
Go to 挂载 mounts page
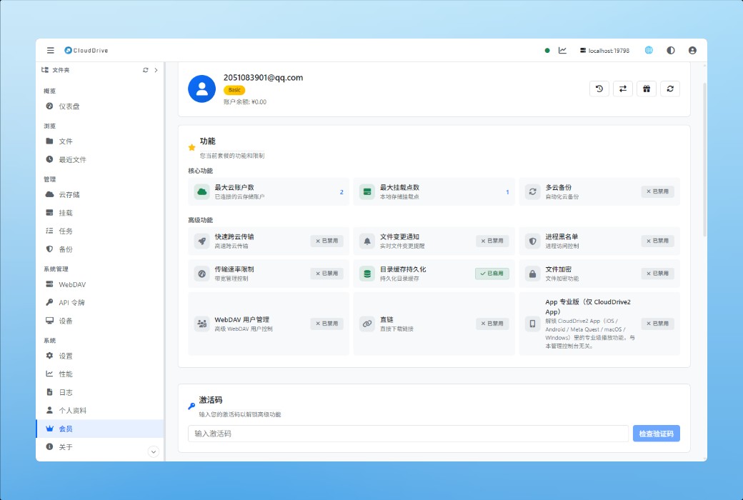[100, 213]
